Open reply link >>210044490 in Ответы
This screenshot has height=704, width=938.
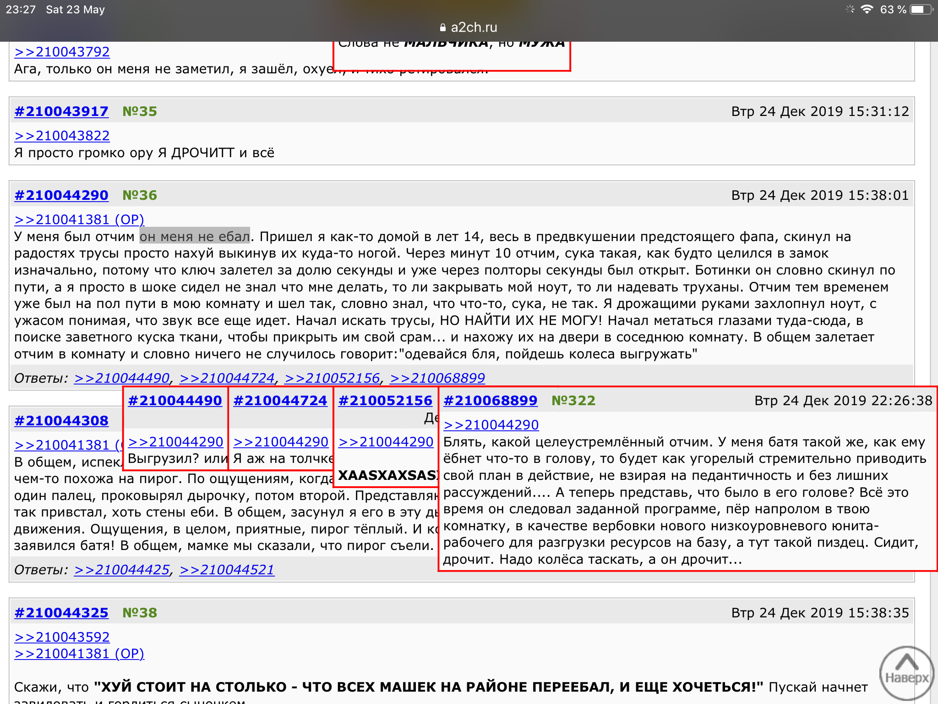pos(122,378)
